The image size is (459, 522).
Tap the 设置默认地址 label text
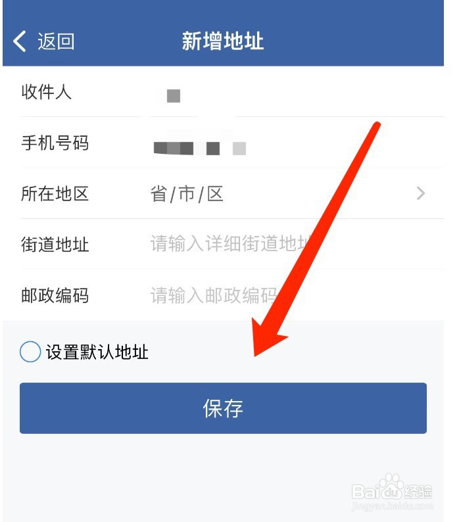(97, 352)
